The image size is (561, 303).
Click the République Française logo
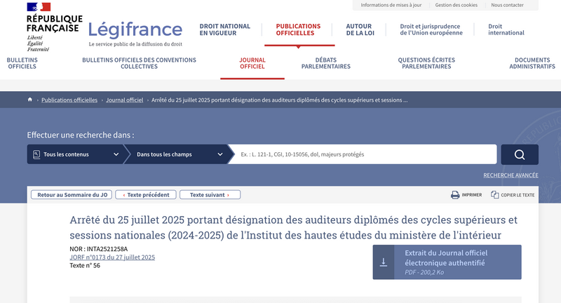pos(54,25)
